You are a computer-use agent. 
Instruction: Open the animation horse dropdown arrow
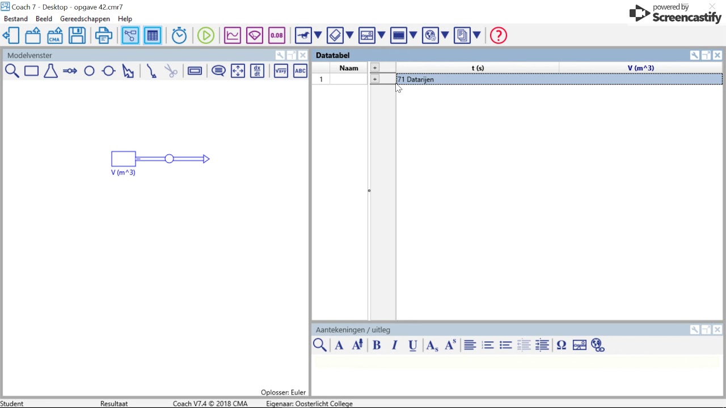point(318,36)
